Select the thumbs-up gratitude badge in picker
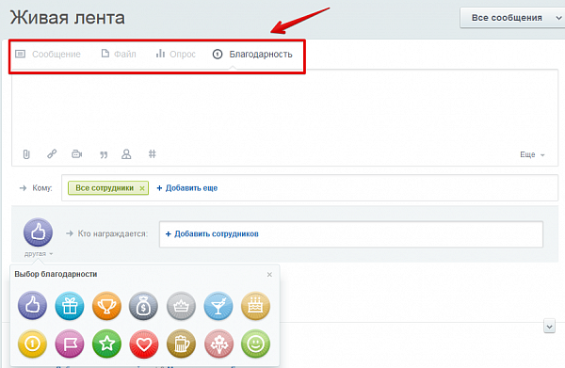 click(32, 306)
